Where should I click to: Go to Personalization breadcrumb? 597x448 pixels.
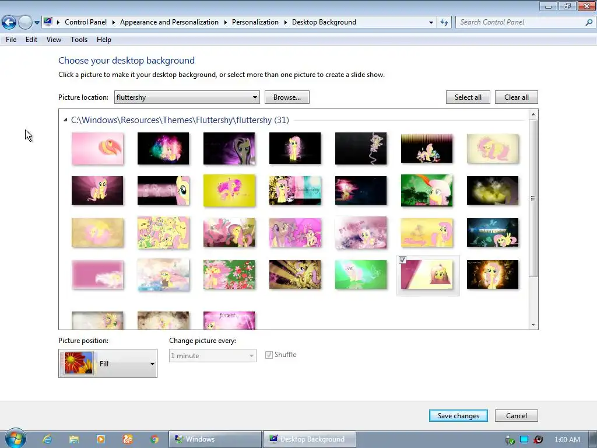255,22
